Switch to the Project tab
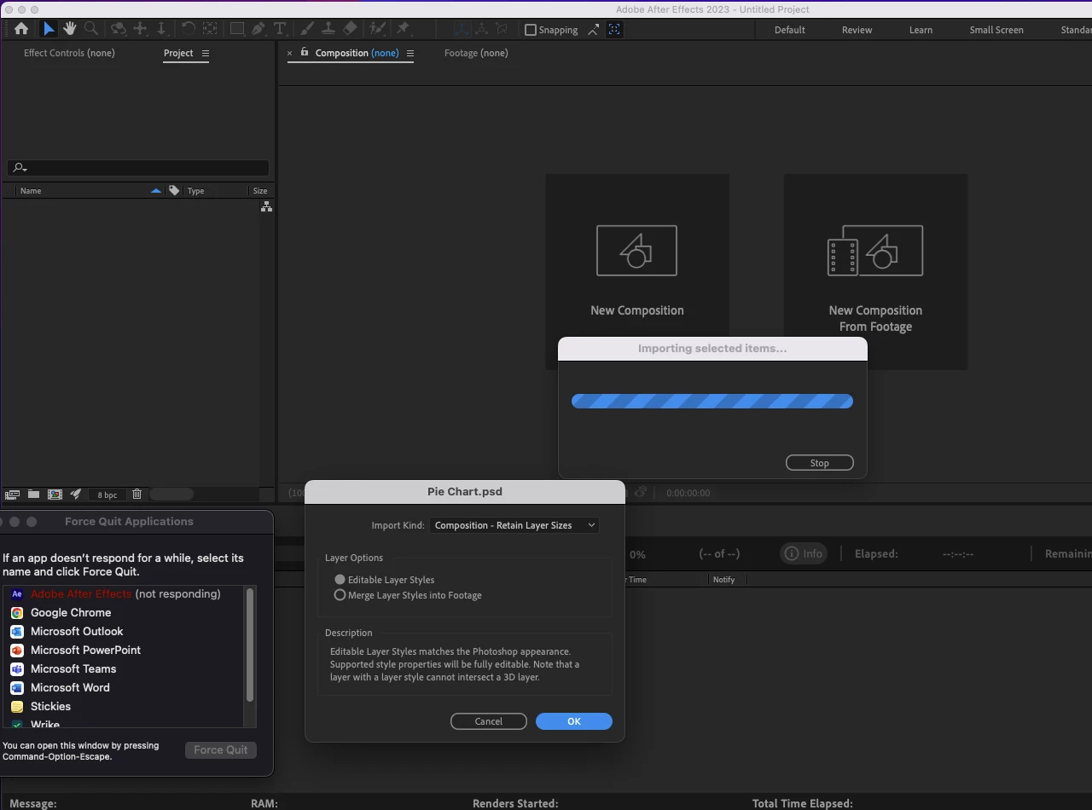 tap(178, 53)
